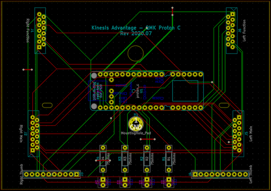Click the A14 pad marker on the Proton C
This screenshot has width=271, height=191.
pos(162,78)
